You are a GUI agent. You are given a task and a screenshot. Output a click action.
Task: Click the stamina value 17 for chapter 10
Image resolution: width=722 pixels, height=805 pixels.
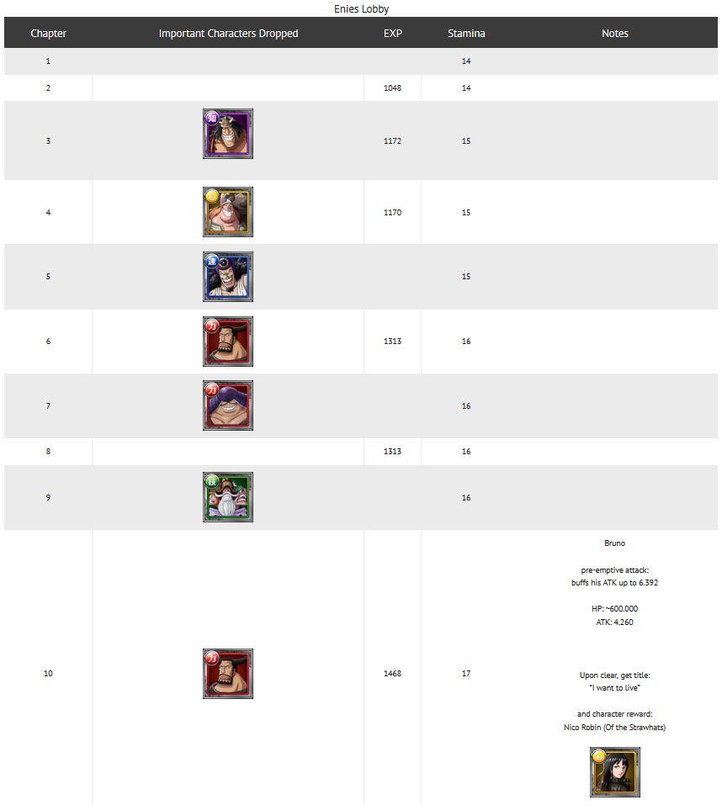coord(466,674)
